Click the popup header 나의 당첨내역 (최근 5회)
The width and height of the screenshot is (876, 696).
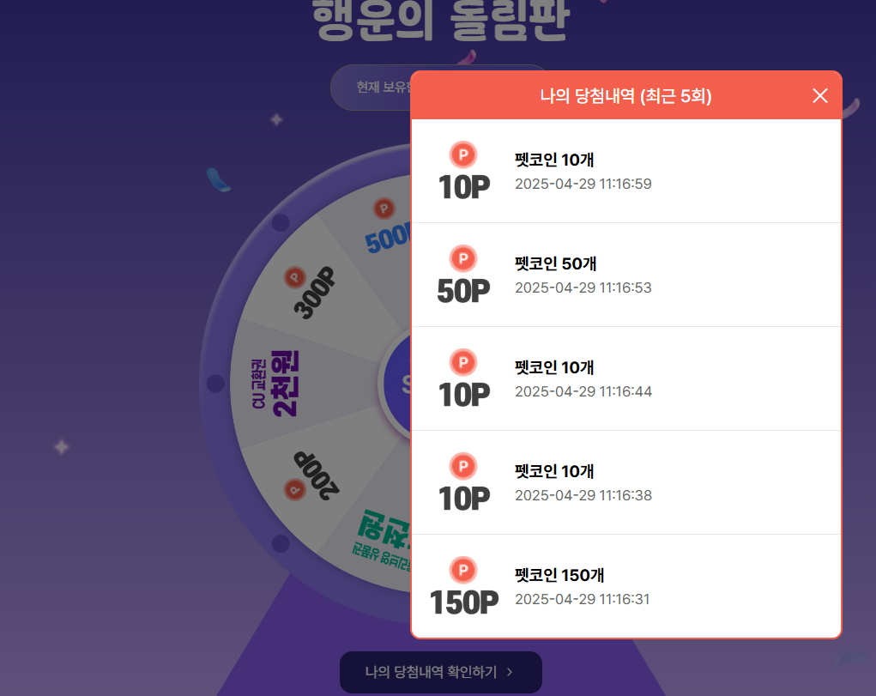(625, 96)
